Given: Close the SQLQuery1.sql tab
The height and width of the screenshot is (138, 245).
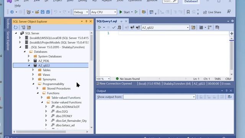Looking at the screenshot, I should tap(126, 21).
